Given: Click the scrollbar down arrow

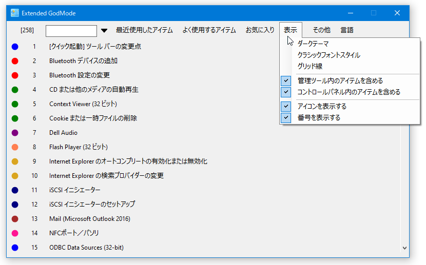Looking at the screenshot, I should (x=404, y=248).
